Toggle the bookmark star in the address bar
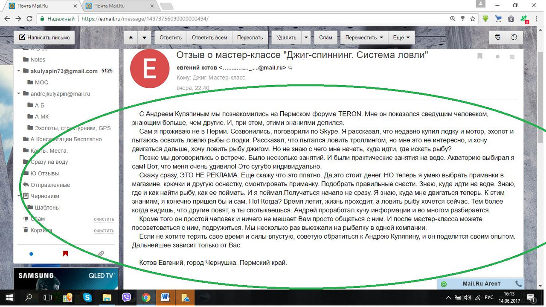546x307 pixels. point(472,19)
